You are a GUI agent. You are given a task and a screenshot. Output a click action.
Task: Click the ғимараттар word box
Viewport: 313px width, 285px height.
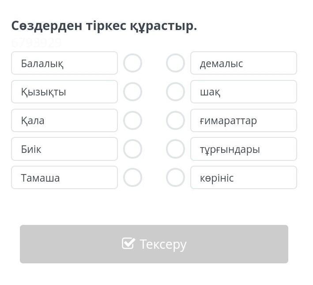[x=243, y=120]
